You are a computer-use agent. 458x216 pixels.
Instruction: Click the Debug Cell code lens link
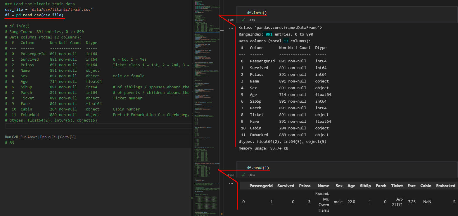[x=49, y=137]
